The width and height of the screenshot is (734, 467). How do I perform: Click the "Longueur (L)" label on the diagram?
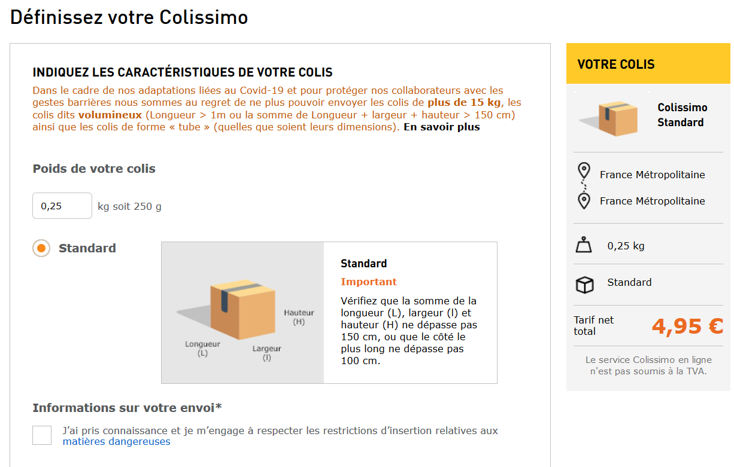pos(202,349)
